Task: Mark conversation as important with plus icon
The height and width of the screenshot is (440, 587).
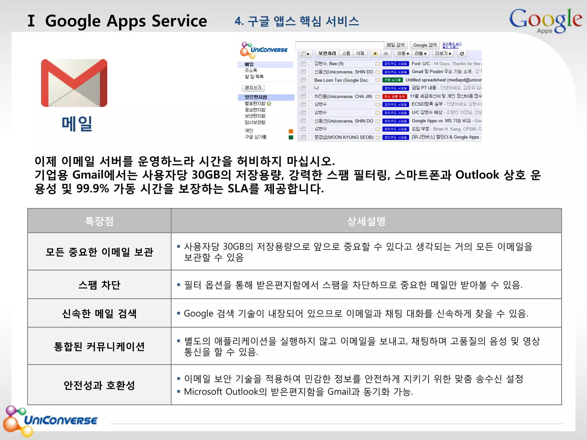Action: (375, 54)
